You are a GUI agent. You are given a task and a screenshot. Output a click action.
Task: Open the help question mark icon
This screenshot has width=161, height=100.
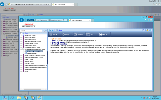tap(150, 30)
